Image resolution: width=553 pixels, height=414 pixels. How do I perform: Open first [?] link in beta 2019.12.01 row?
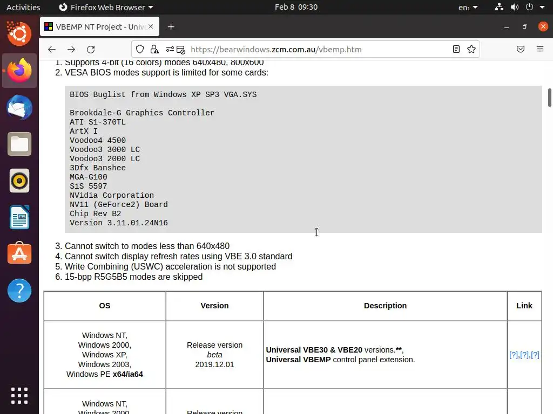point(514,355)
